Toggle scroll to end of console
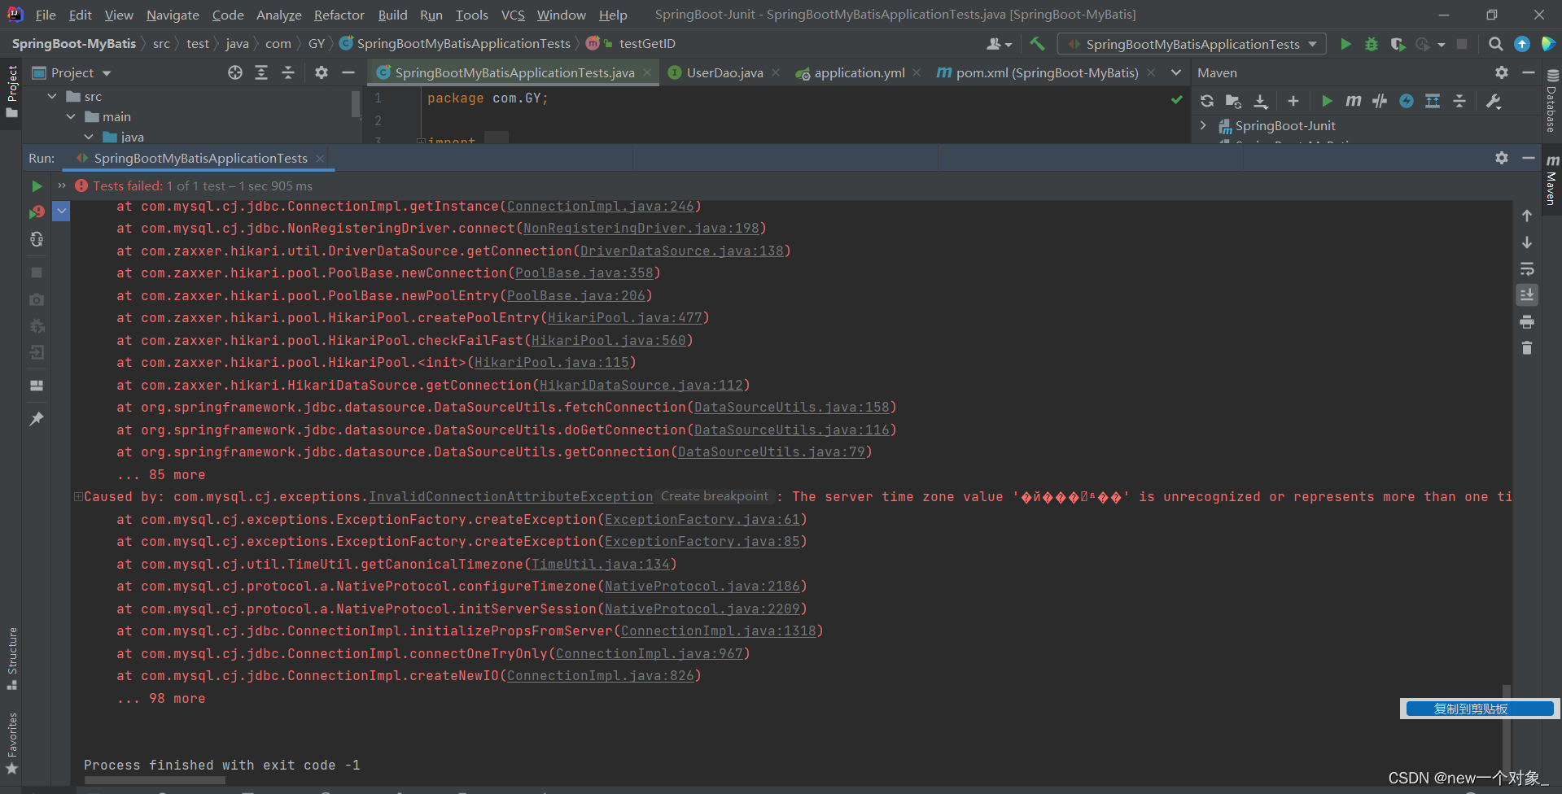Viewport: 1562px width, 794px height. click(x=1527, y=294)
